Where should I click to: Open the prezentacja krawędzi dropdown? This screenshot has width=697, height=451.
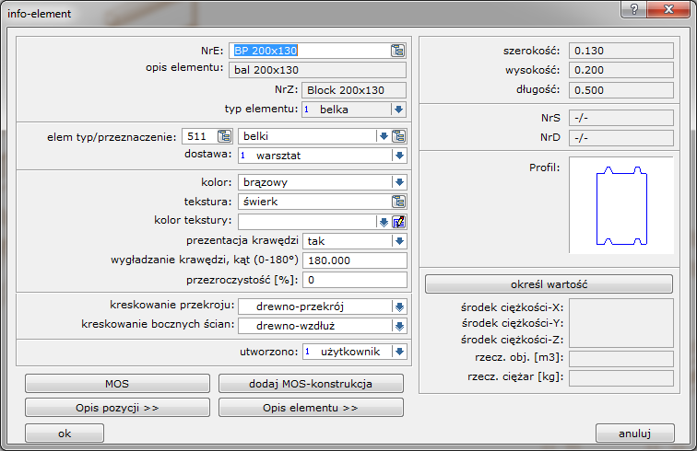[x=398, y=240]
